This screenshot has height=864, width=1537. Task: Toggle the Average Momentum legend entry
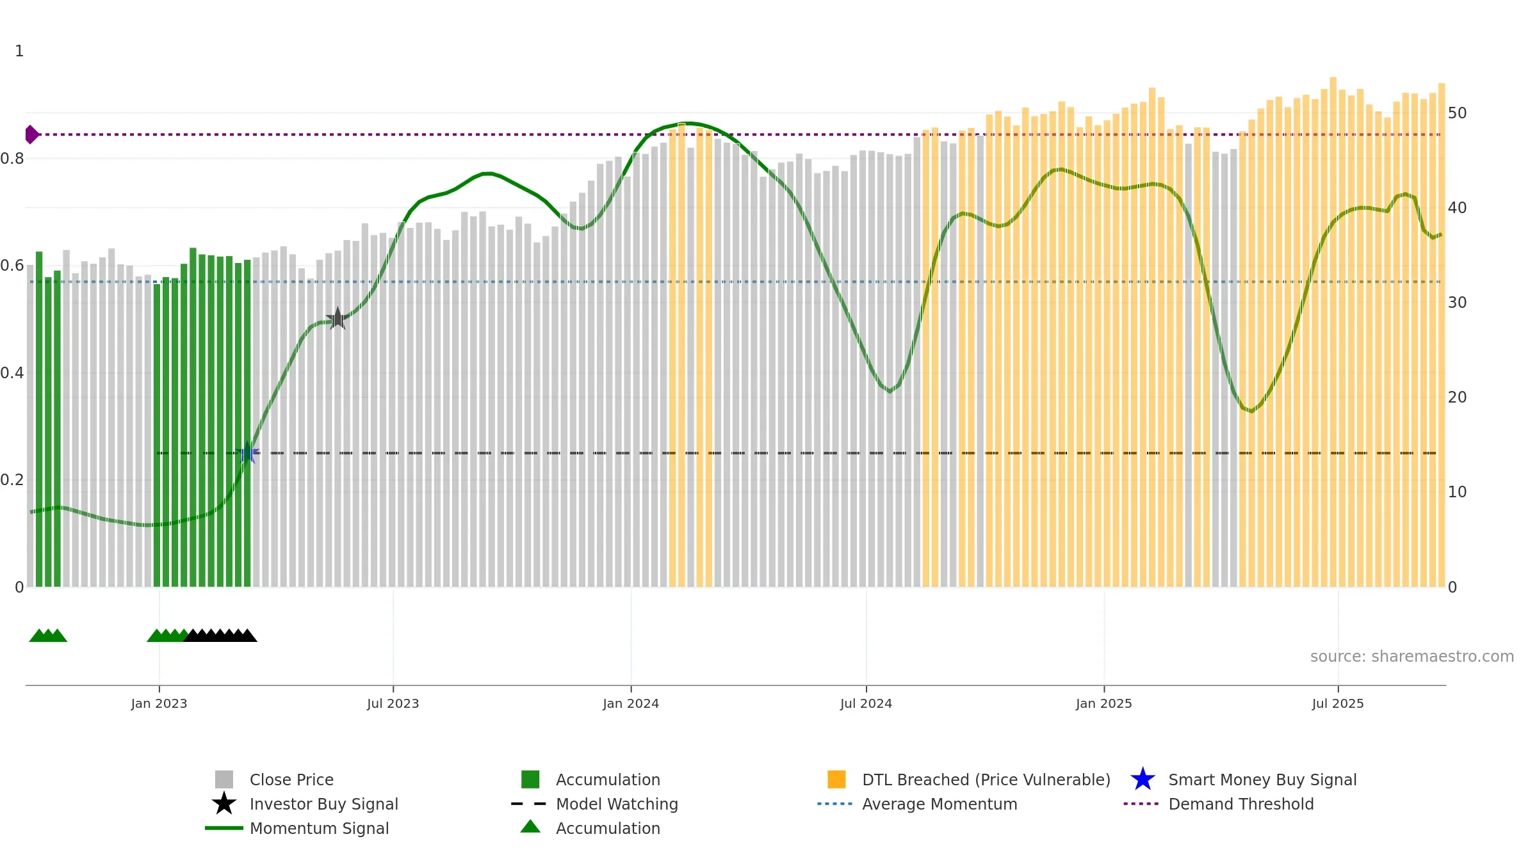point(939,804)
